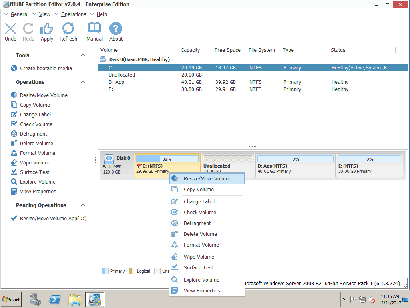Click Surface Test icon in sidebar

coord(14,172)
